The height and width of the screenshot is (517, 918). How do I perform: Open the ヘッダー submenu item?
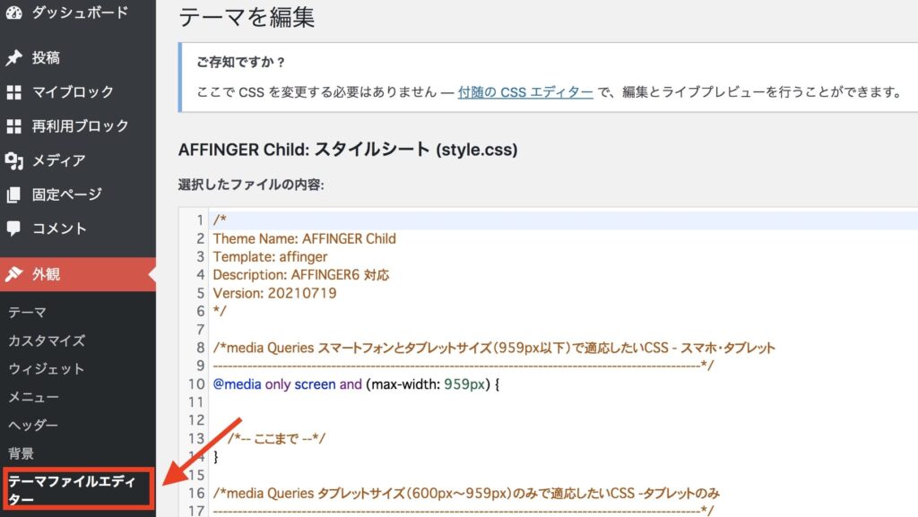coord(33,425)
